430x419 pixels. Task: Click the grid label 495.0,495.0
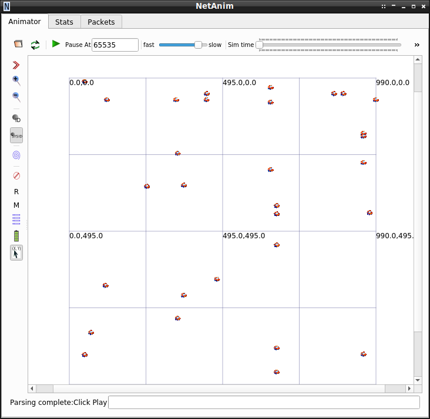coord(244,236)
